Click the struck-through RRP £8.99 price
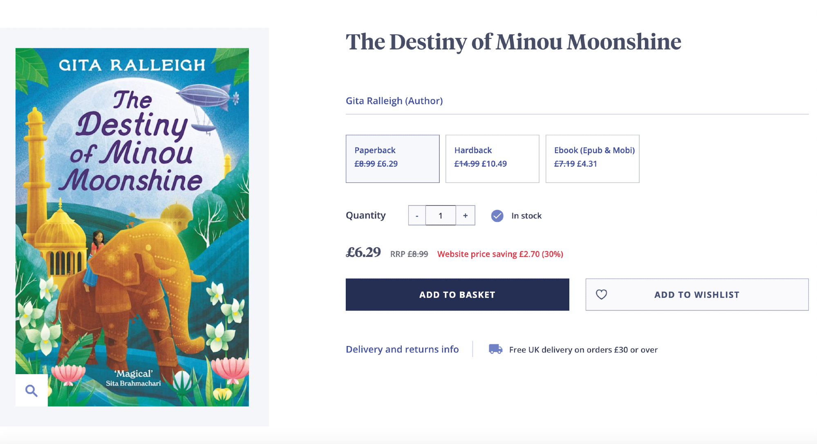This screenshot has width=817, height=444. point(417,254)
